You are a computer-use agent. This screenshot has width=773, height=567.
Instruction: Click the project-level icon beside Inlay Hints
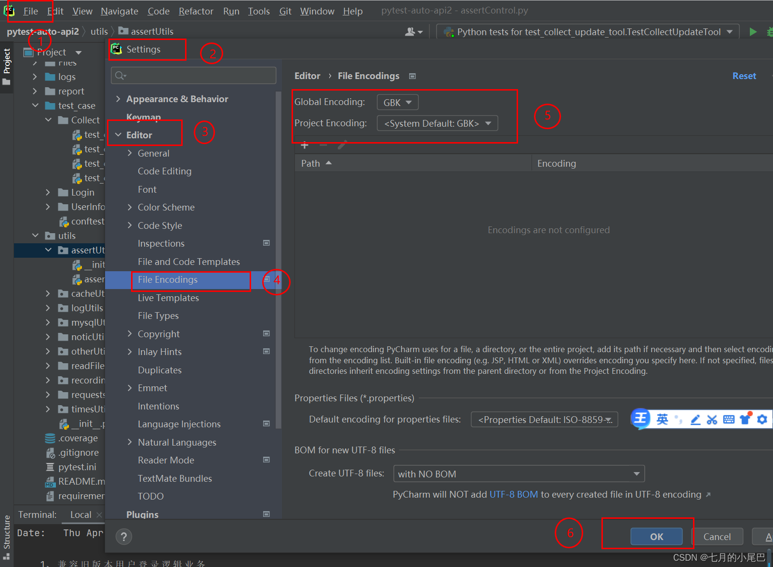click(266, 352)
